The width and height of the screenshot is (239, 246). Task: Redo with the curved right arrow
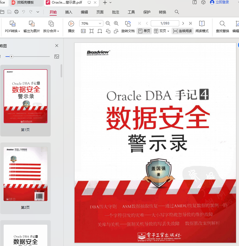point(31,12)
